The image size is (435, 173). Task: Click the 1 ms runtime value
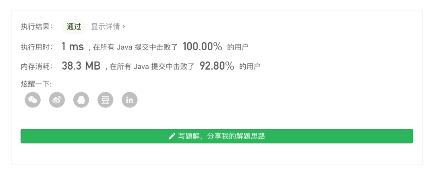tap(72, 47)
